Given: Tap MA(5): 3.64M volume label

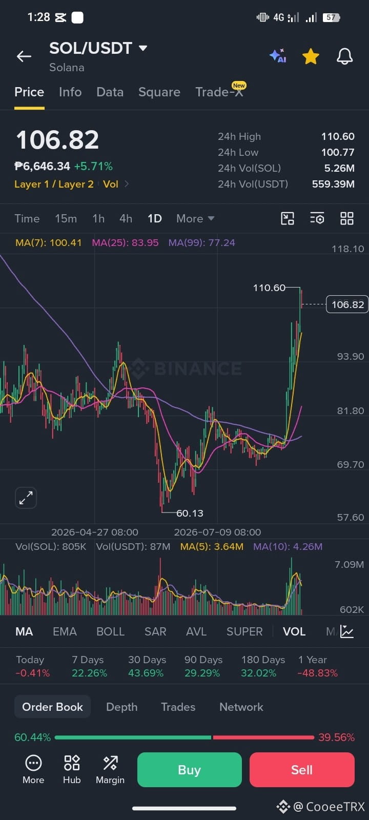Looking at the screenshot, I should coord(212,547).
